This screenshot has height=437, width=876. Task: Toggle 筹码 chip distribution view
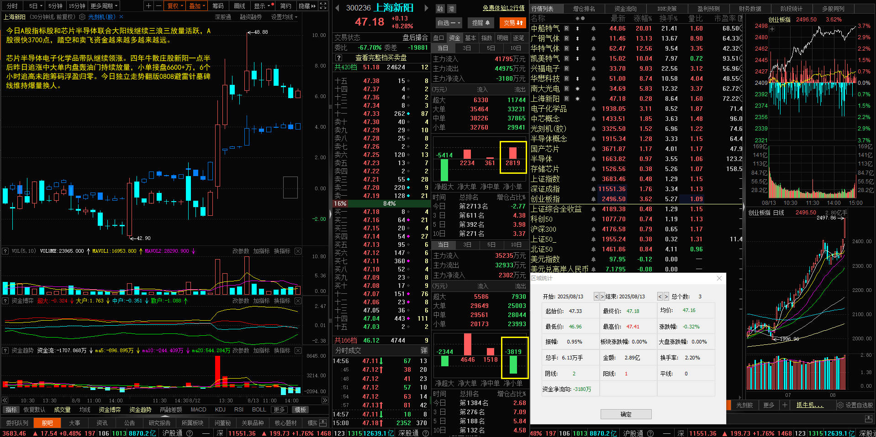[218, 6]
